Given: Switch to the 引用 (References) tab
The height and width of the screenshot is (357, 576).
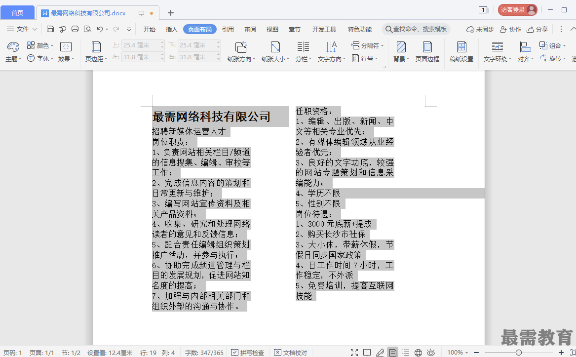Looking at the screenshot, I should (228, 29).
